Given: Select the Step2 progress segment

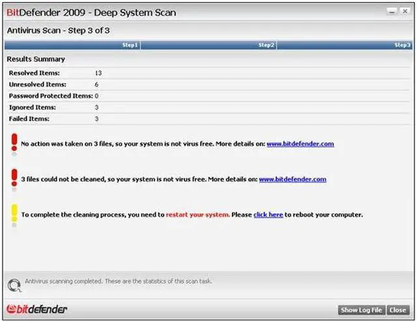Looking at the screenshot, I should (x=208, y=46).
